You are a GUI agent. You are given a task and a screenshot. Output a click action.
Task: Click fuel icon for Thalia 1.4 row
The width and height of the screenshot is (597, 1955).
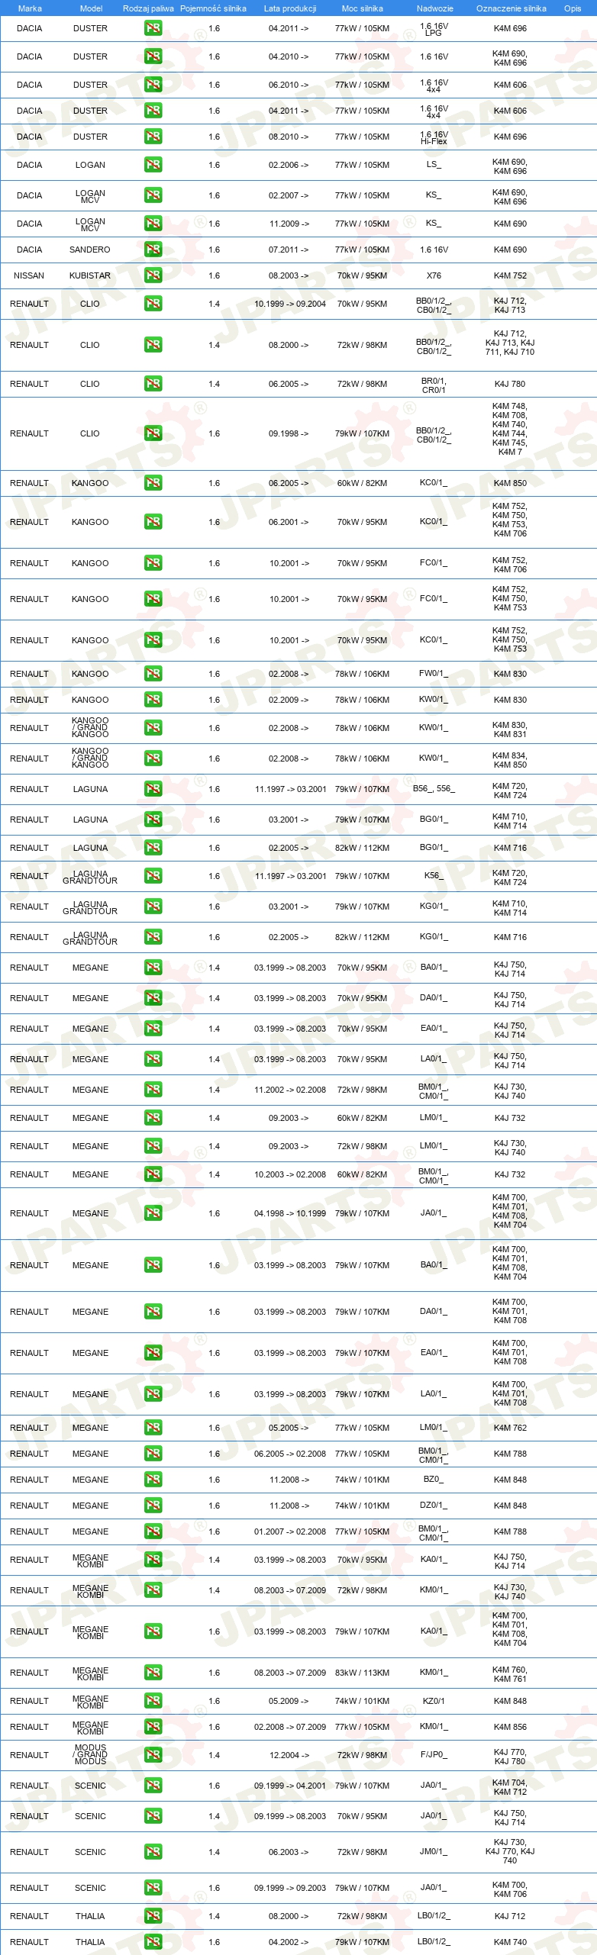[153, 1916]
